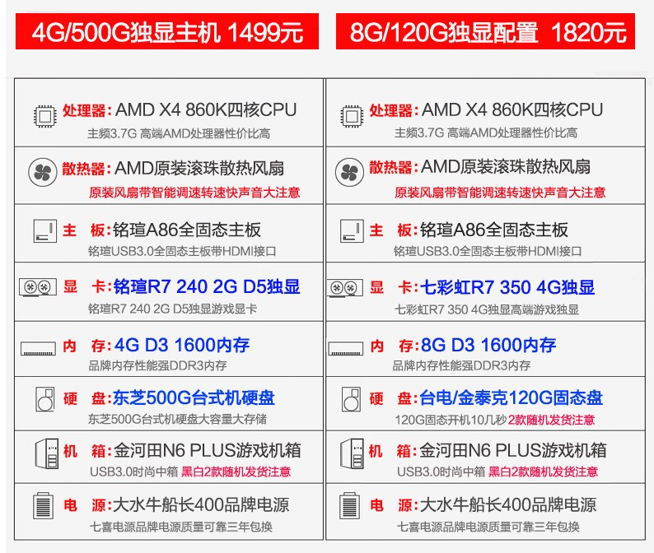Click pink 黑白2款随机发货注意 in left column

(x=236, y=472)
